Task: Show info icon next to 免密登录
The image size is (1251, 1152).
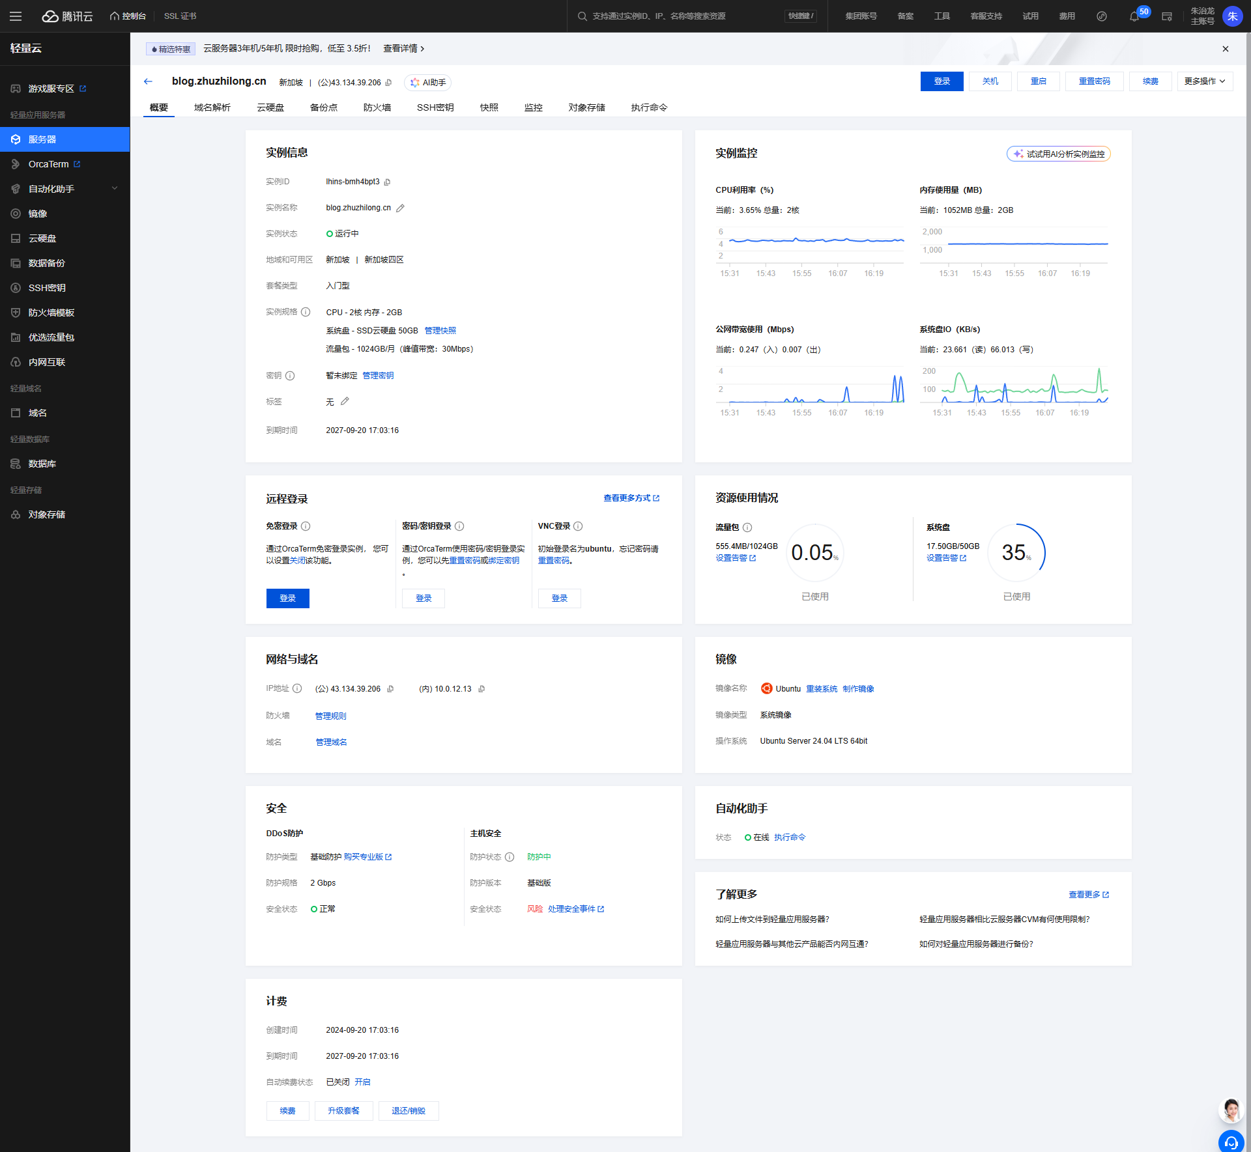Action: (306, 526)
